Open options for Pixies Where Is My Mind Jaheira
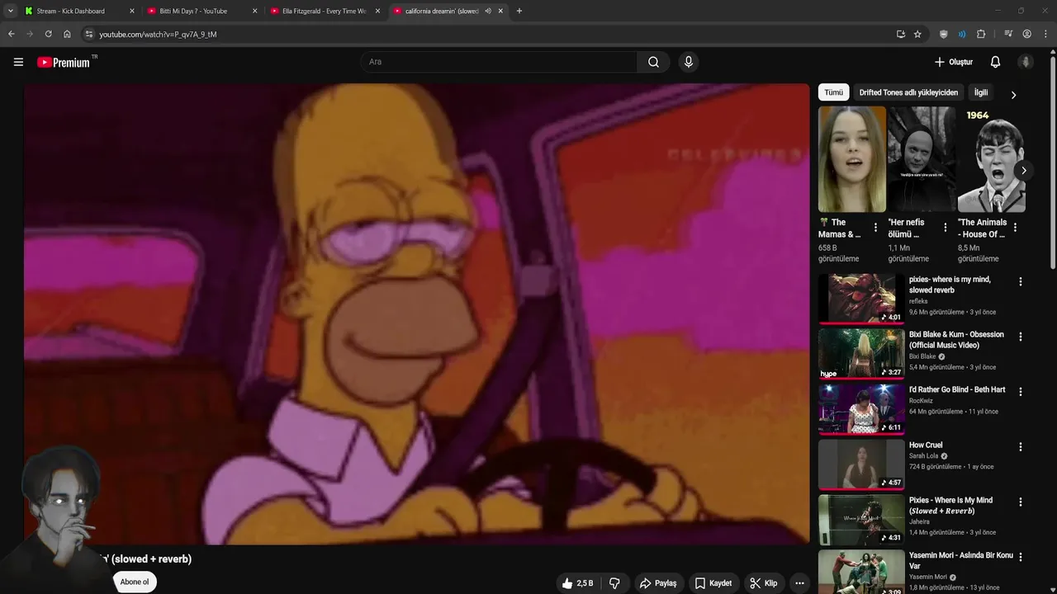 point(1020,502)
